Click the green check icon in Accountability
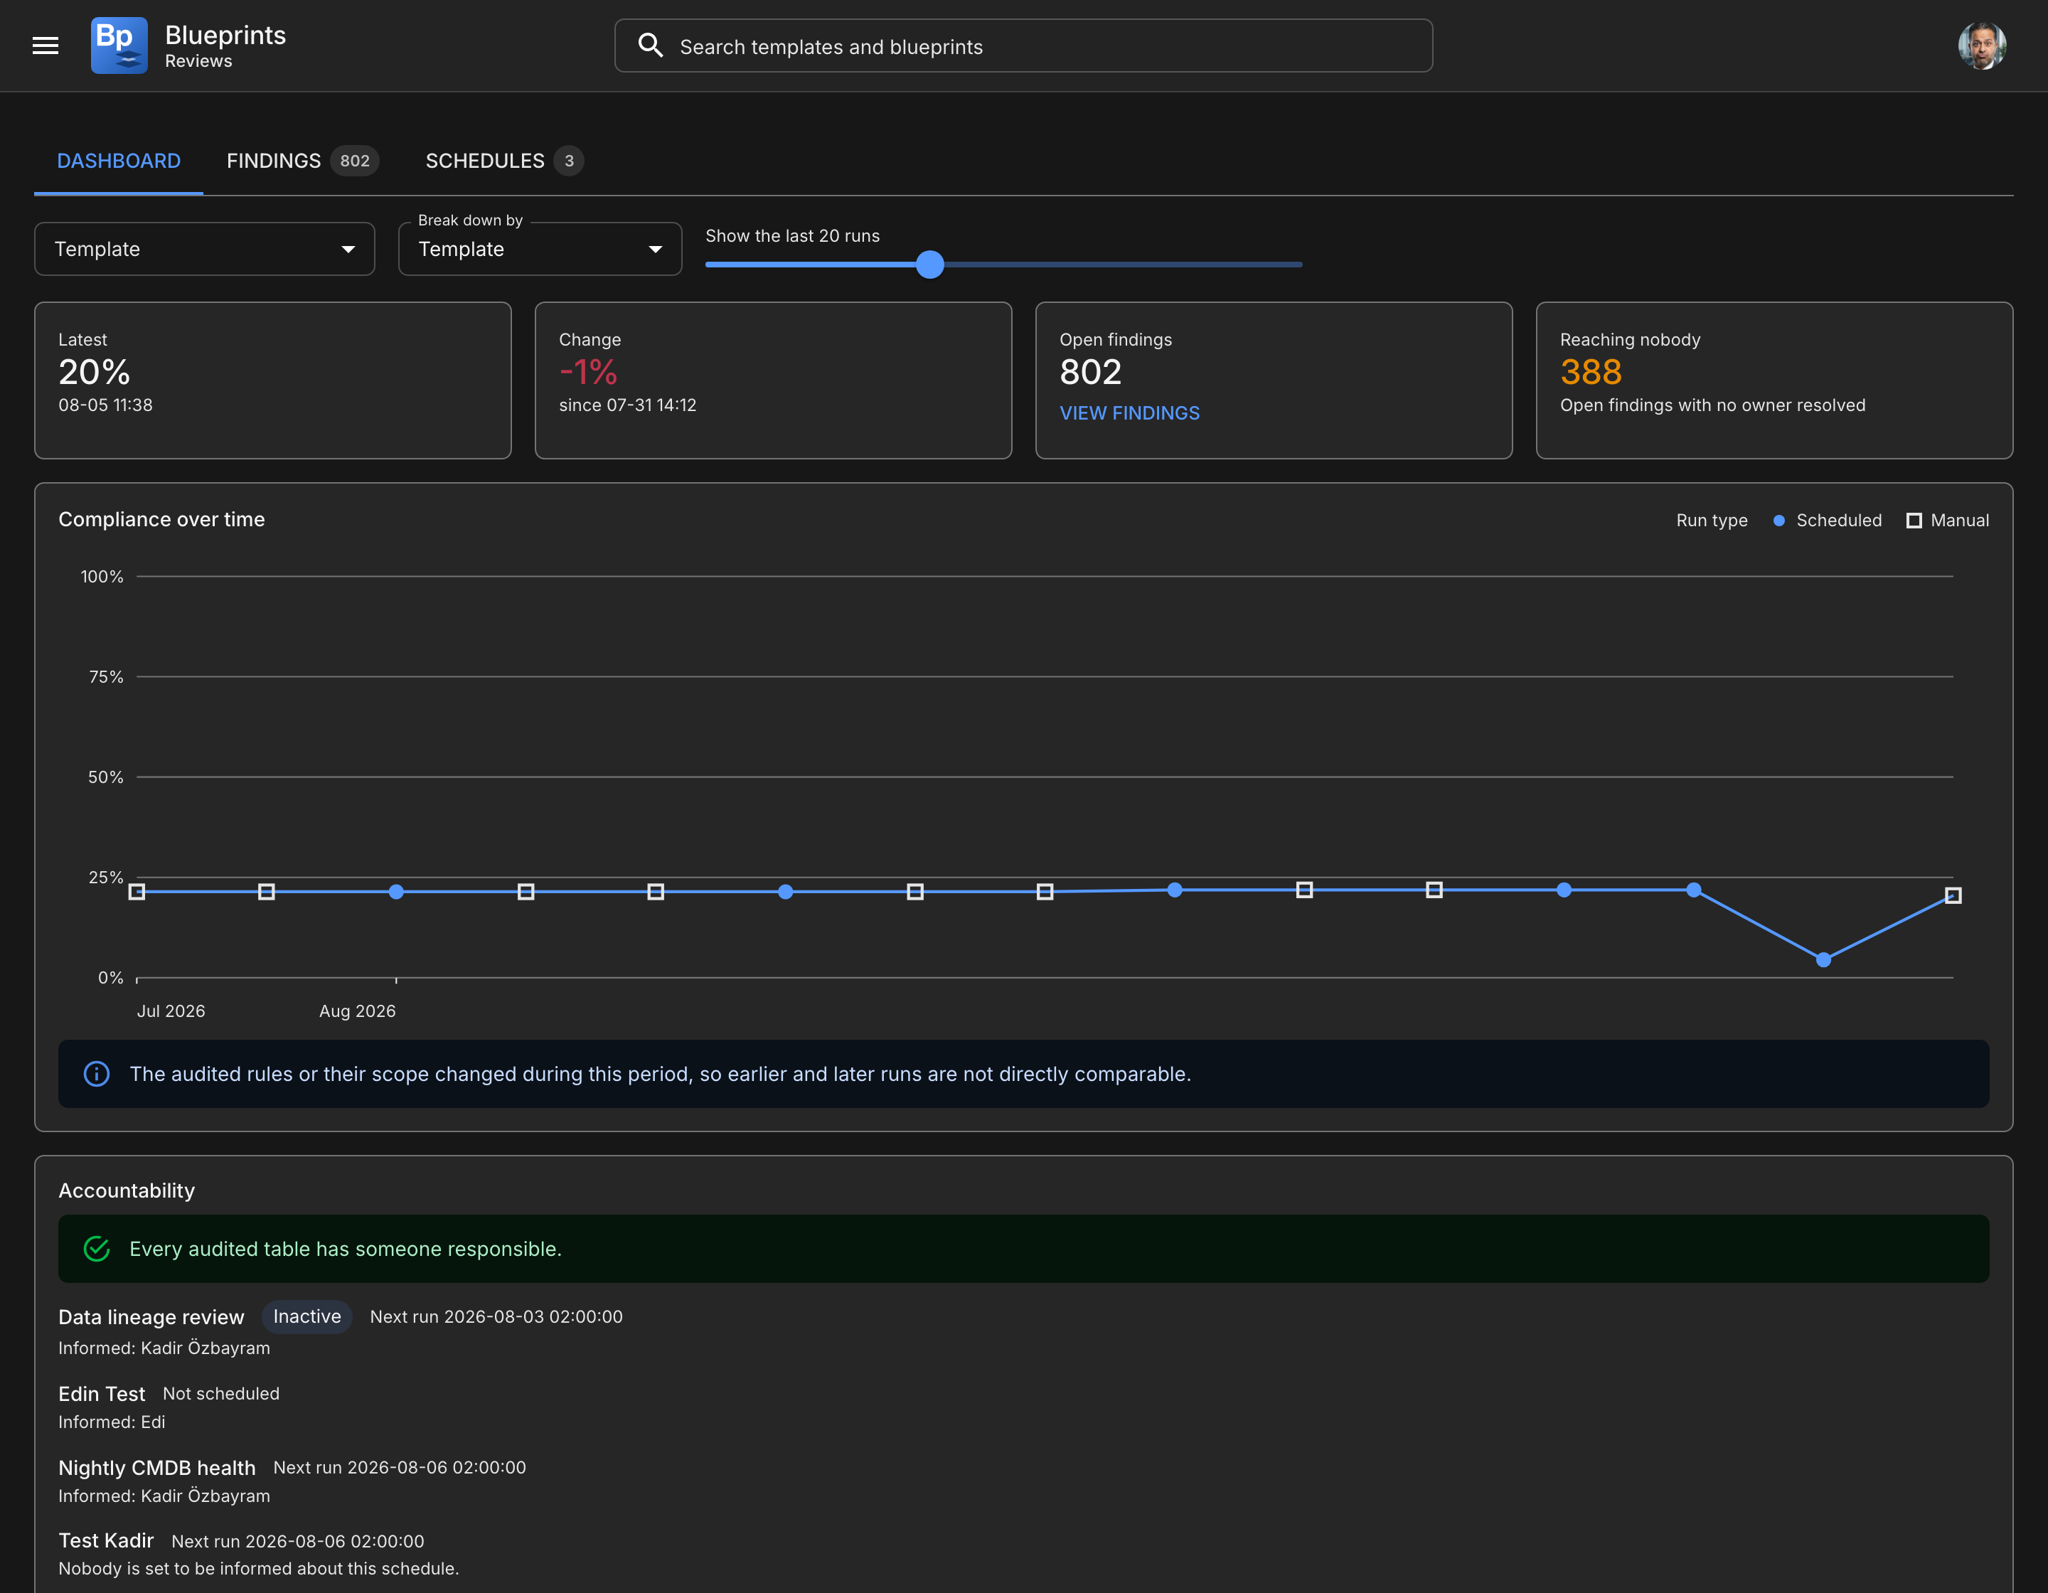This screenshot has width=2048, height=1593. 97,1249
